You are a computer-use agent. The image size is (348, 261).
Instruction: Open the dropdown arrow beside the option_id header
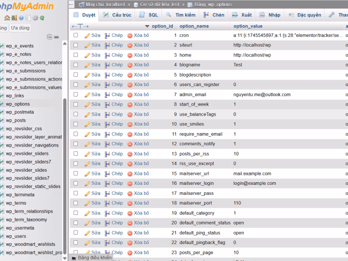147,26
